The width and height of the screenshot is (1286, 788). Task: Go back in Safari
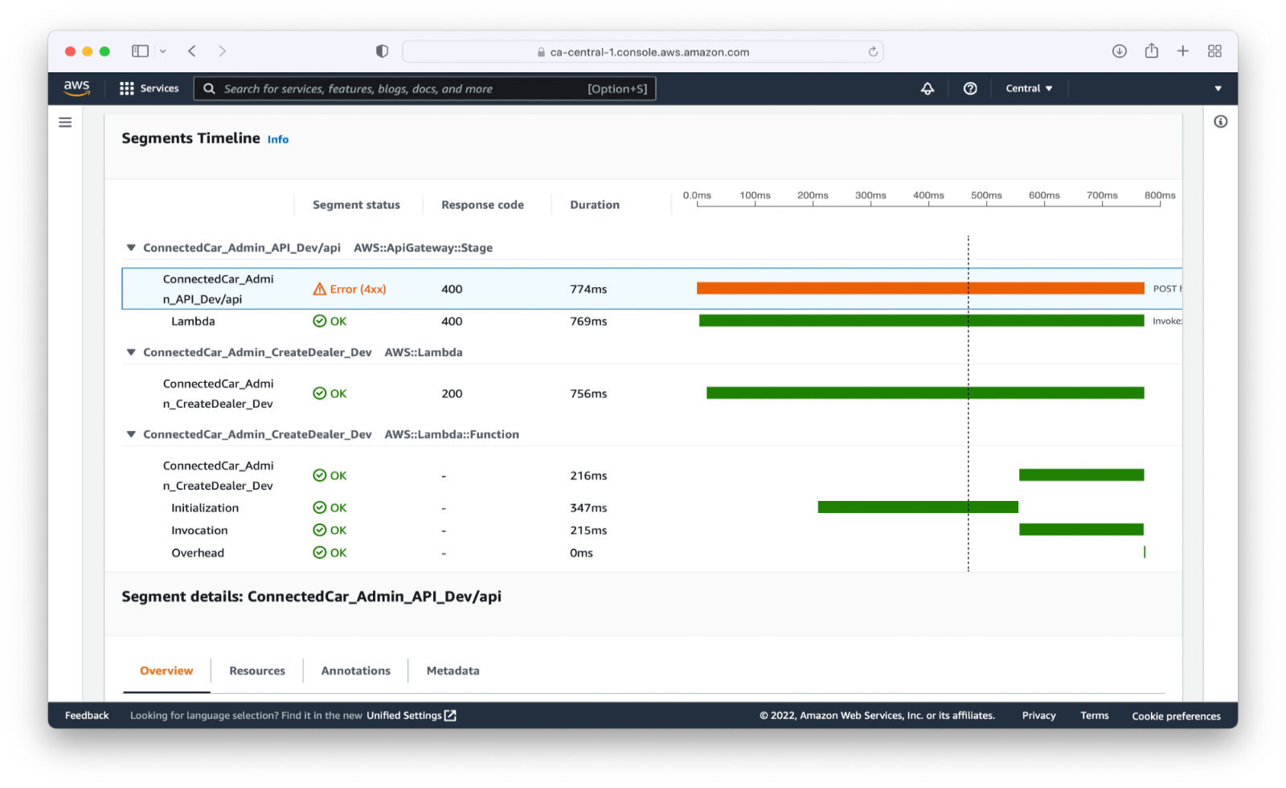[192, 51]
